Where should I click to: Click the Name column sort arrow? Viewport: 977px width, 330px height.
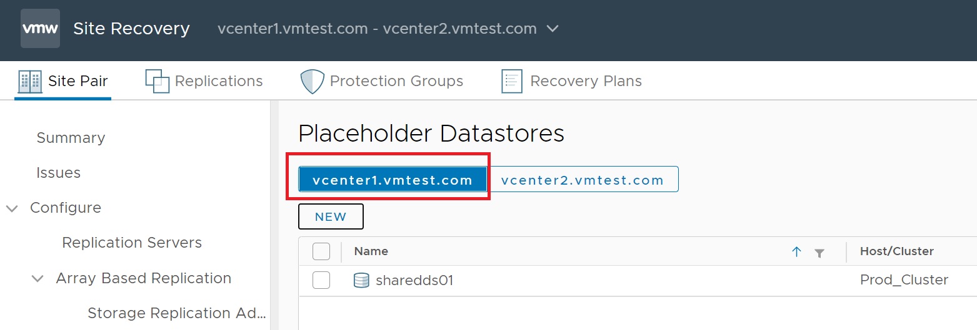click(796, 252)
